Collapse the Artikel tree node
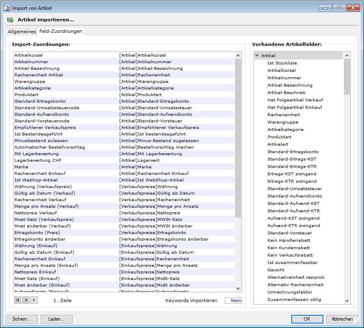This screenshot has width=364, height=328. [257, 55]
